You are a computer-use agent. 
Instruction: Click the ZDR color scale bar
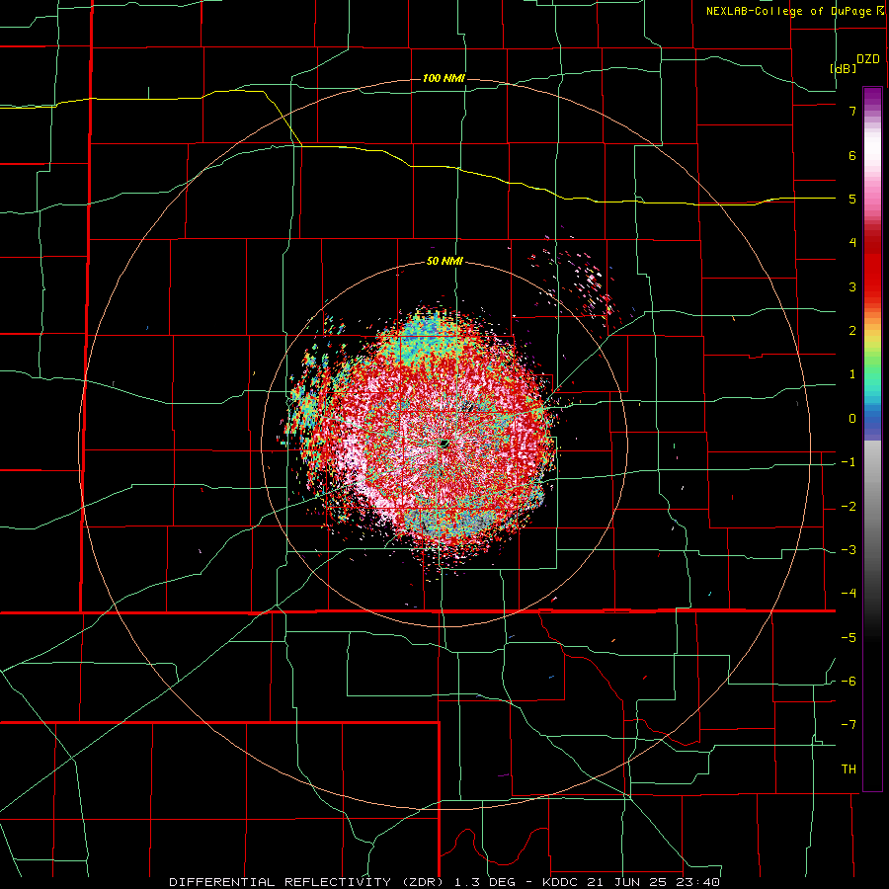coord(872,439)
